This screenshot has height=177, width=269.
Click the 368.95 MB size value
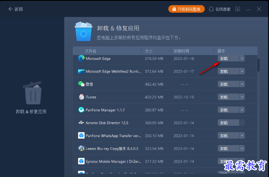pos(154,123)
